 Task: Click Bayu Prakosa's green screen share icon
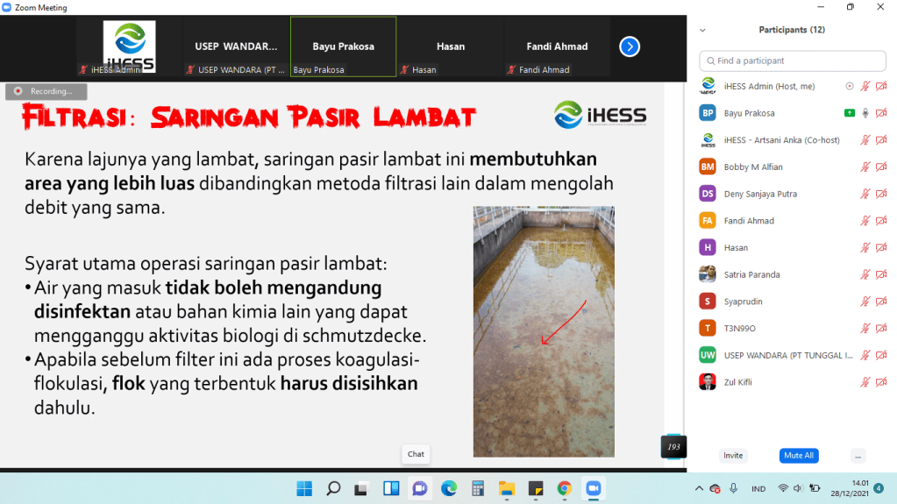[849, 113]
